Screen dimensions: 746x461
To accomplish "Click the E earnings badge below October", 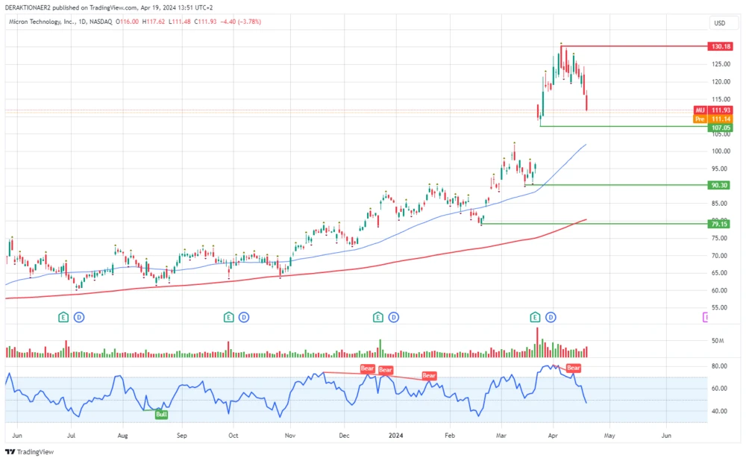I will coord(228,317).
